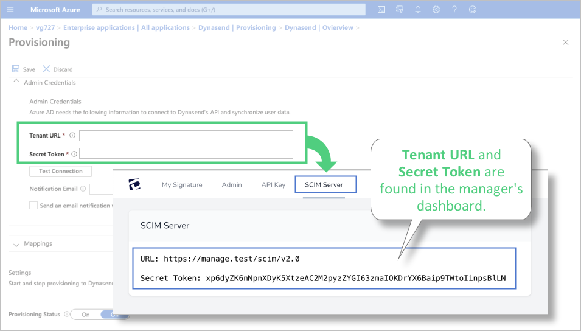
Task: Show the Secret Token info tooltip icon
Action: point(74,154)
